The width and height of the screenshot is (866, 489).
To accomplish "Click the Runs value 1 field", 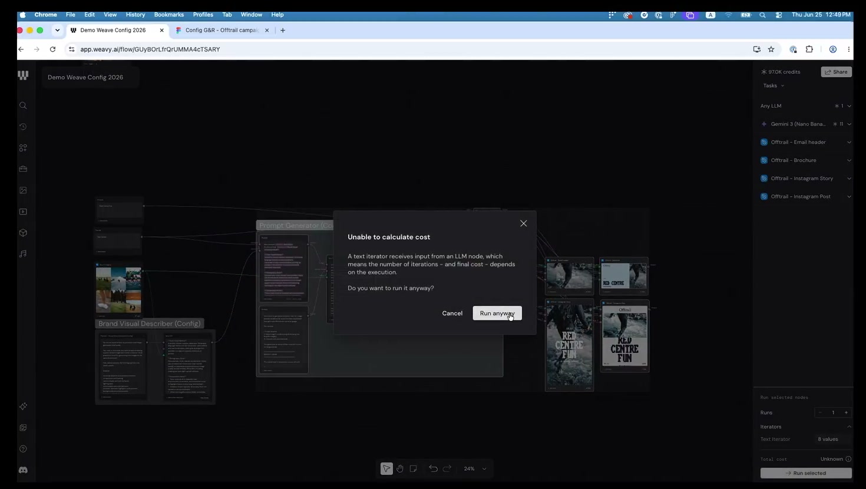I will tap(833, 412).
